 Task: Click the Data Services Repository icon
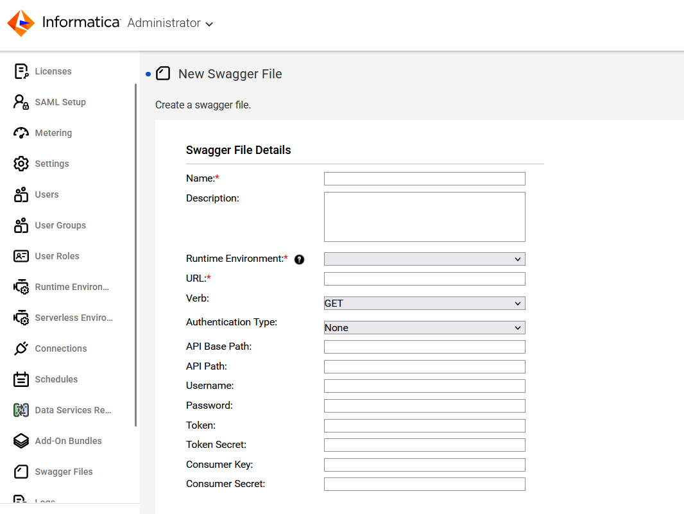(x=21, y=410)
